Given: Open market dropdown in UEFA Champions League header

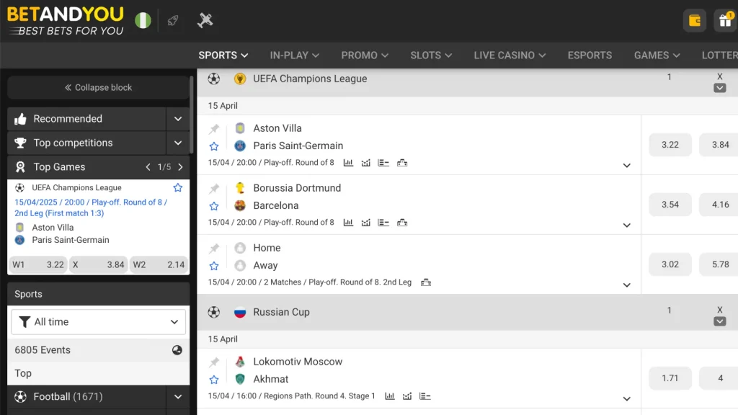Looking at the screenshot, I should 720,88.
